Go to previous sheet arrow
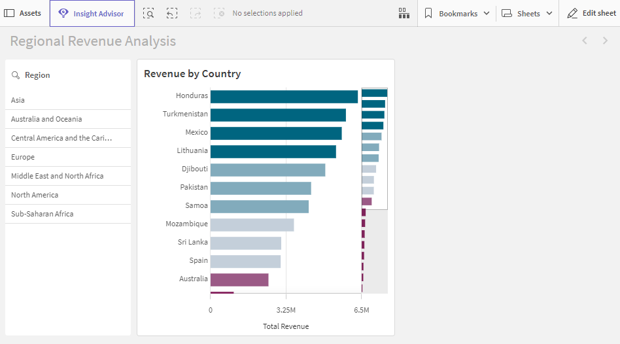This screenshot has width=620, height=344. tap(585, 41)
